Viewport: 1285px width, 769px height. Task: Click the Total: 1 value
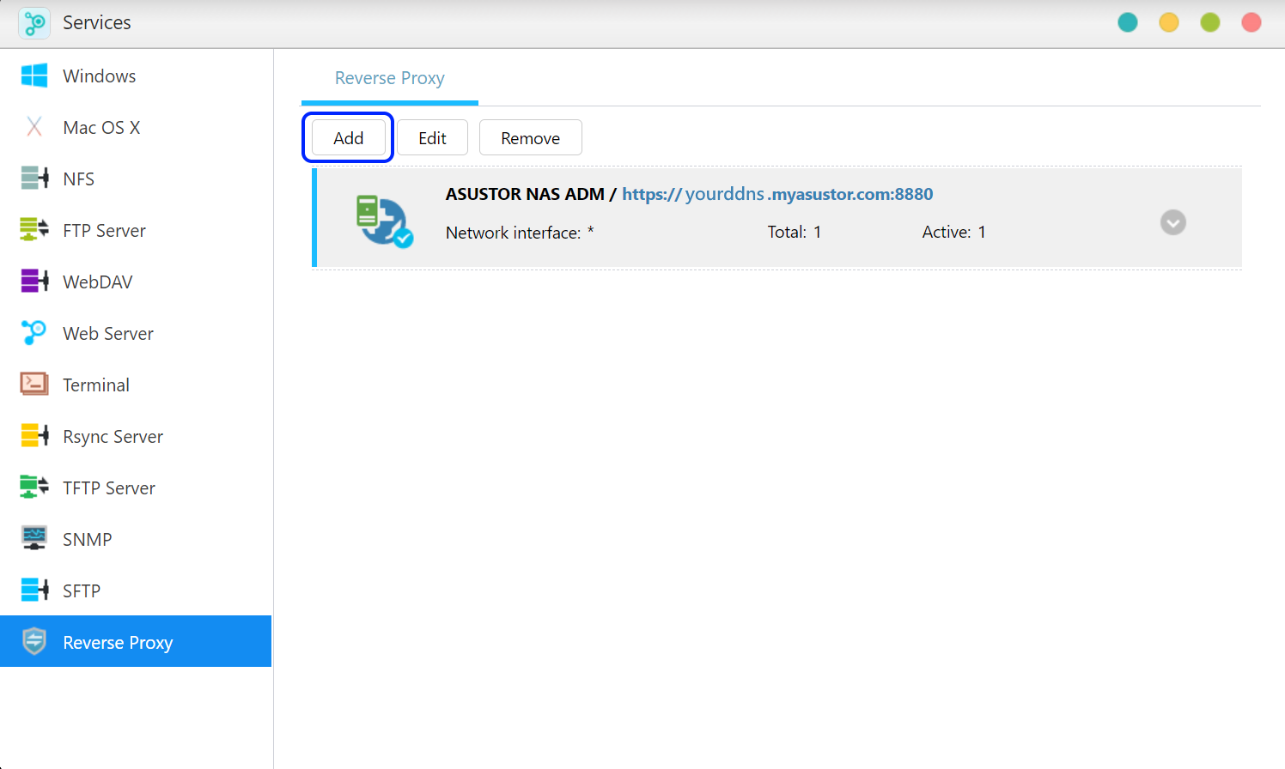pyautogui.click(x=795, y=232)
